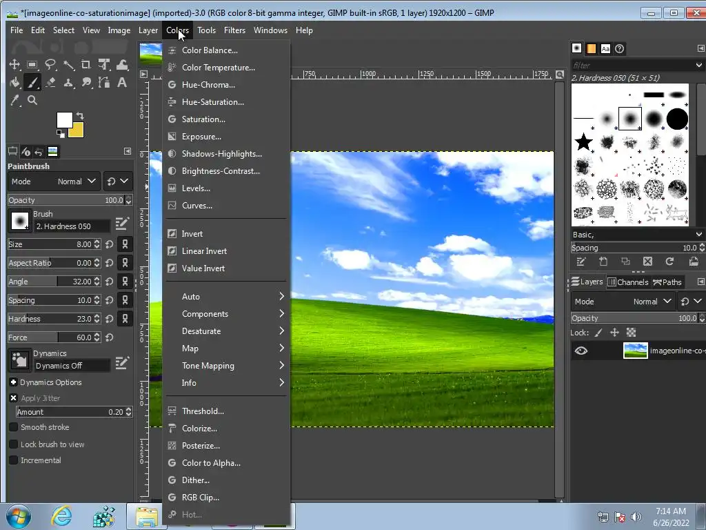Select the Text tool

coord(121,83)
